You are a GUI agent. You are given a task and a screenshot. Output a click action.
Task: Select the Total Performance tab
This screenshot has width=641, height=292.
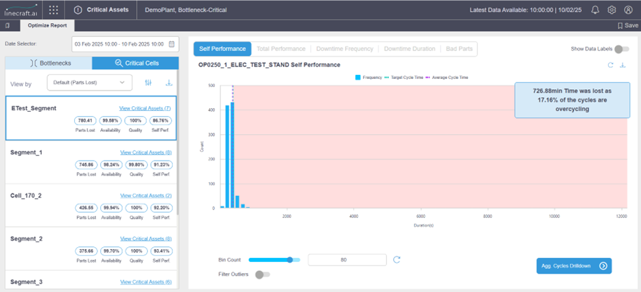click(x=281, y=49)
